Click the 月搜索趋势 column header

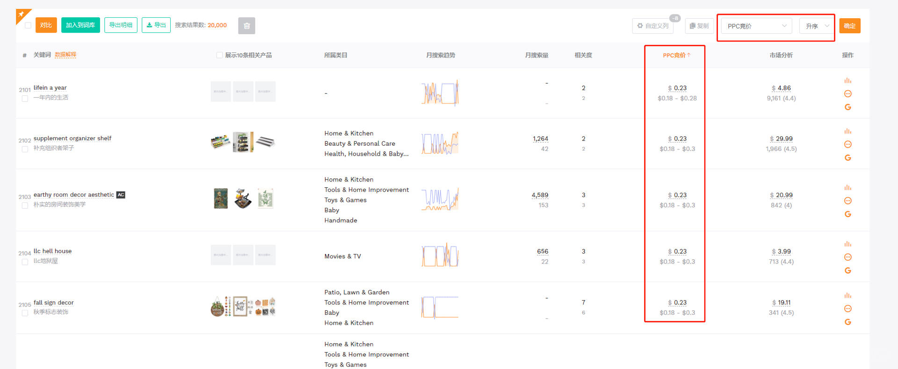click(441, 55)
